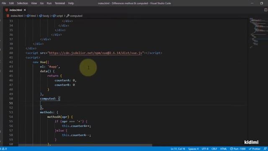Restore down the VS Code window
The width and height of the screenshot is (268, 151).
[x=261, y=3]
